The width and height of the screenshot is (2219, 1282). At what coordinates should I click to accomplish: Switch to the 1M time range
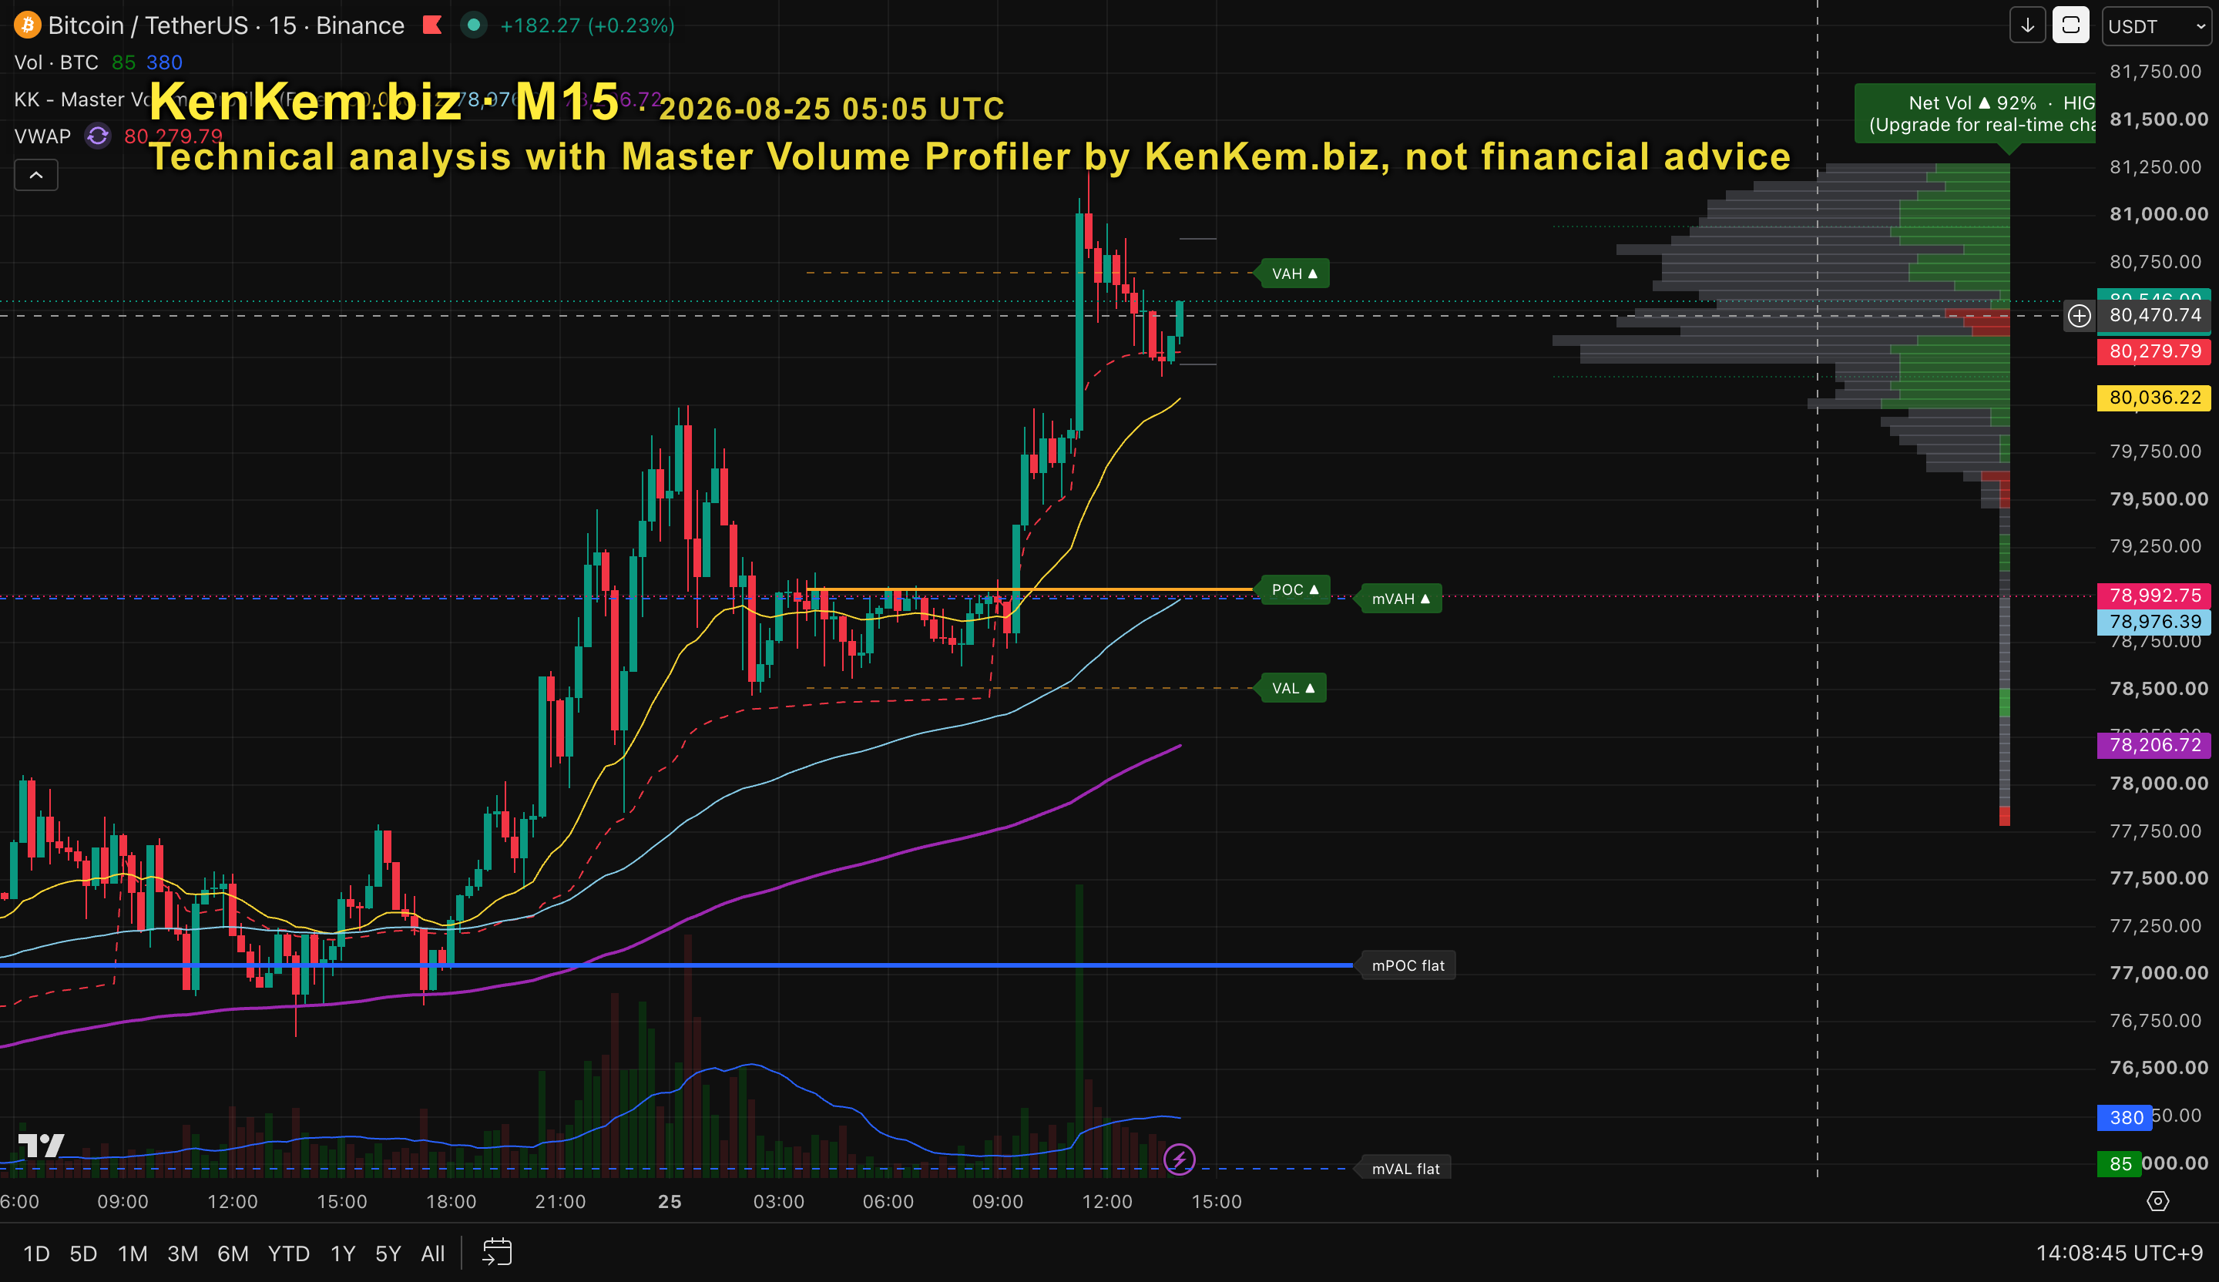(x=133, y=1253)
